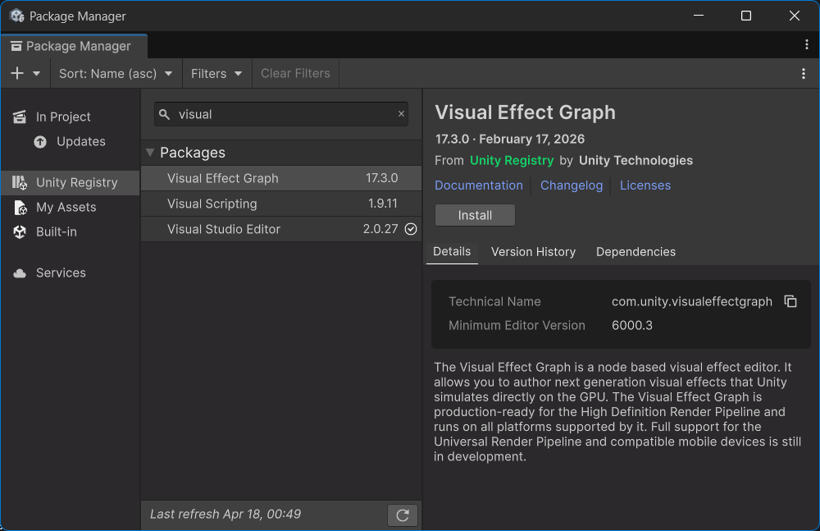Open the tab bar more options menu

coord(806,45)
